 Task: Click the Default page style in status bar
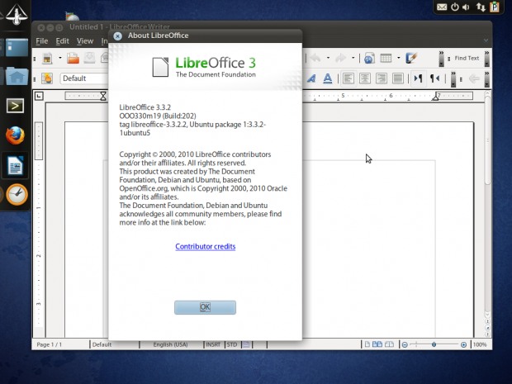[102, 344]
